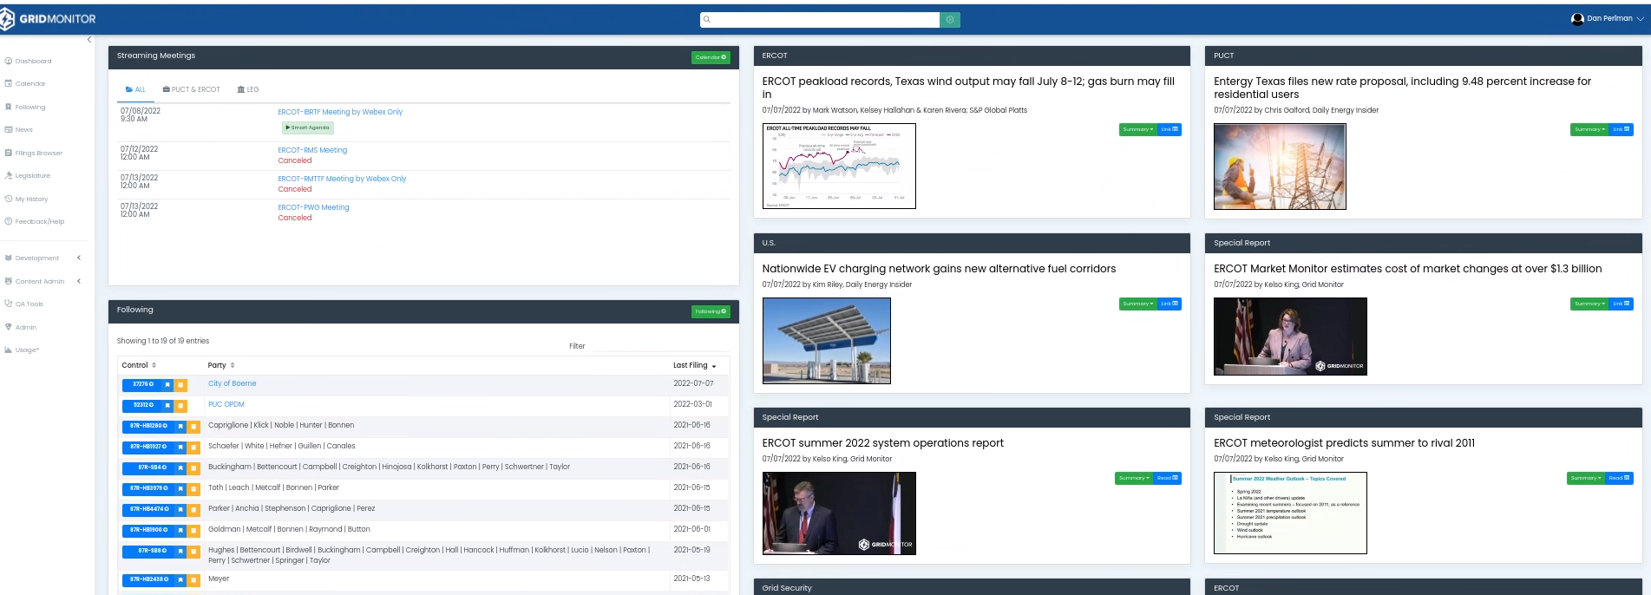Select the ALL meetings tab
The image size is (1651, 595).
[x=135, y=89]
